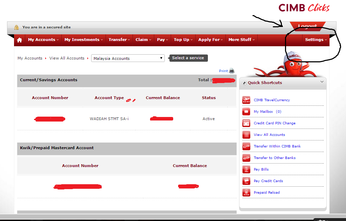The image size is (346, 221).
Task: Click the Current/Savings Accounts heading
Action: pyautogui.click(x=48, y=80)
